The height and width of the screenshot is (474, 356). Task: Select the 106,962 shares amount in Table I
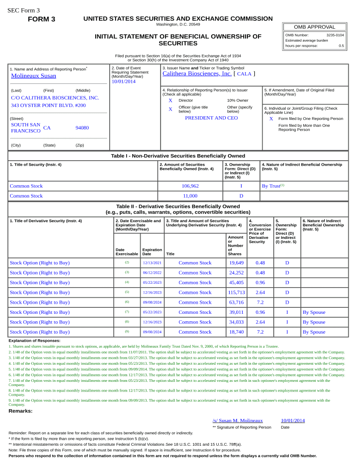[x=190, y=186]
